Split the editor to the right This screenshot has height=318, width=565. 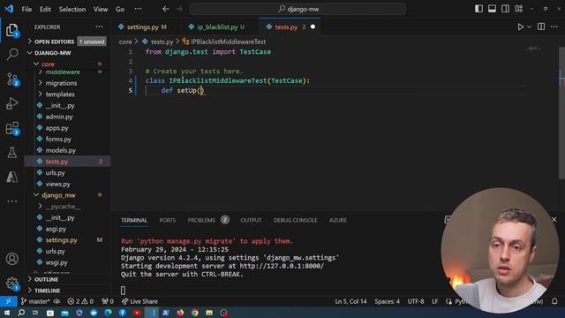tap(541, 26)
